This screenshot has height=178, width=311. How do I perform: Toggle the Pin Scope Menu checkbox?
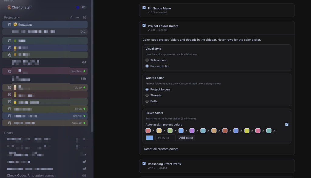(144, 8)
